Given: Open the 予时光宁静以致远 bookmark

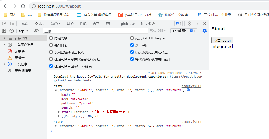Looking at the screenshot, I should tap(253, 15).
